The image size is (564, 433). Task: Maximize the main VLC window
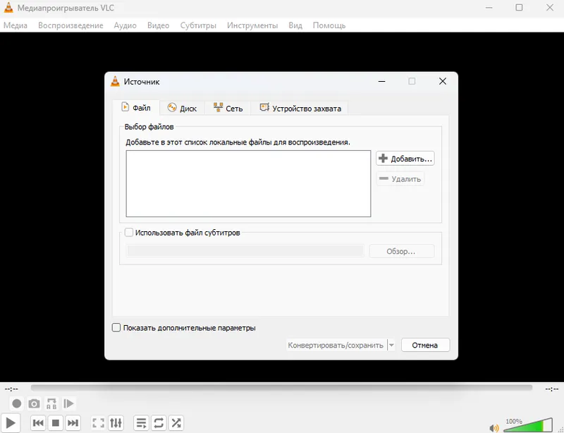[x=519, y=8]
